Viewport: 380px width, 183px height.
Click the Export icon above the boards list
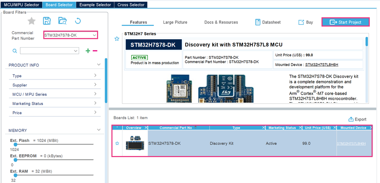tap(351, 119)
